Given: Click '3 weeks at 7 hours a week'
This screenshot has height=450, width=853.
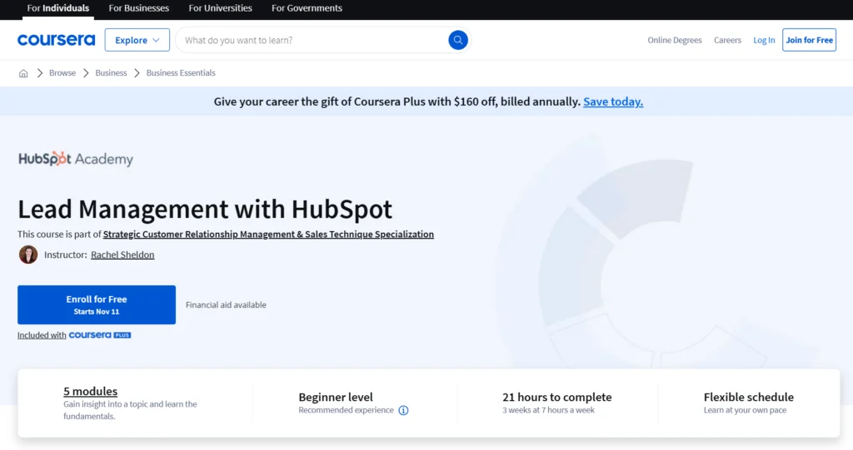Looking at the screenshot, I should [x=548, y=410].
